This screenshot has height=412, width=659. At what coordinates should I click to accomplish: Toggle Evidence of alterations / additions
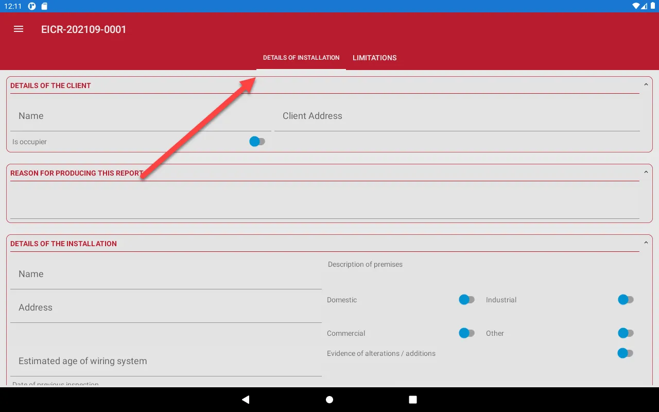tap(625, 353)
